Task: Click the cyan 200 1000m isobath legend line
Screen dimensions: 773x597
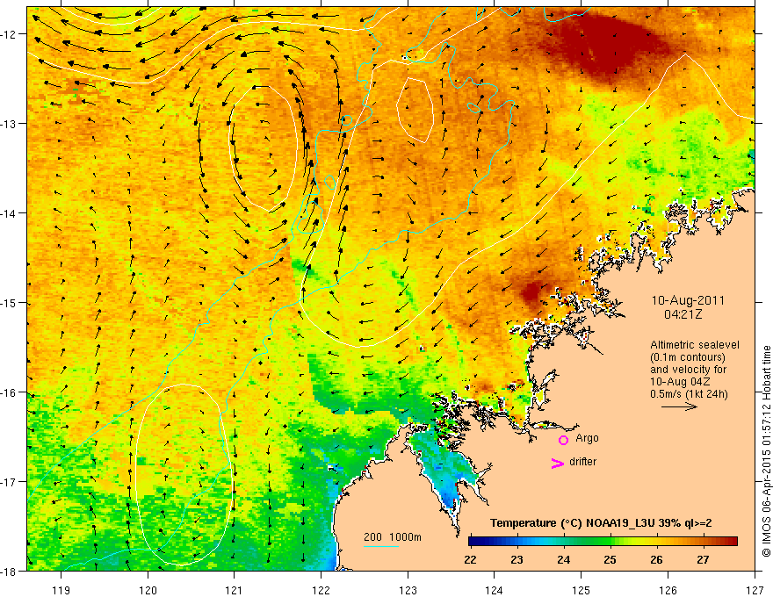Action: click(381, 546)
